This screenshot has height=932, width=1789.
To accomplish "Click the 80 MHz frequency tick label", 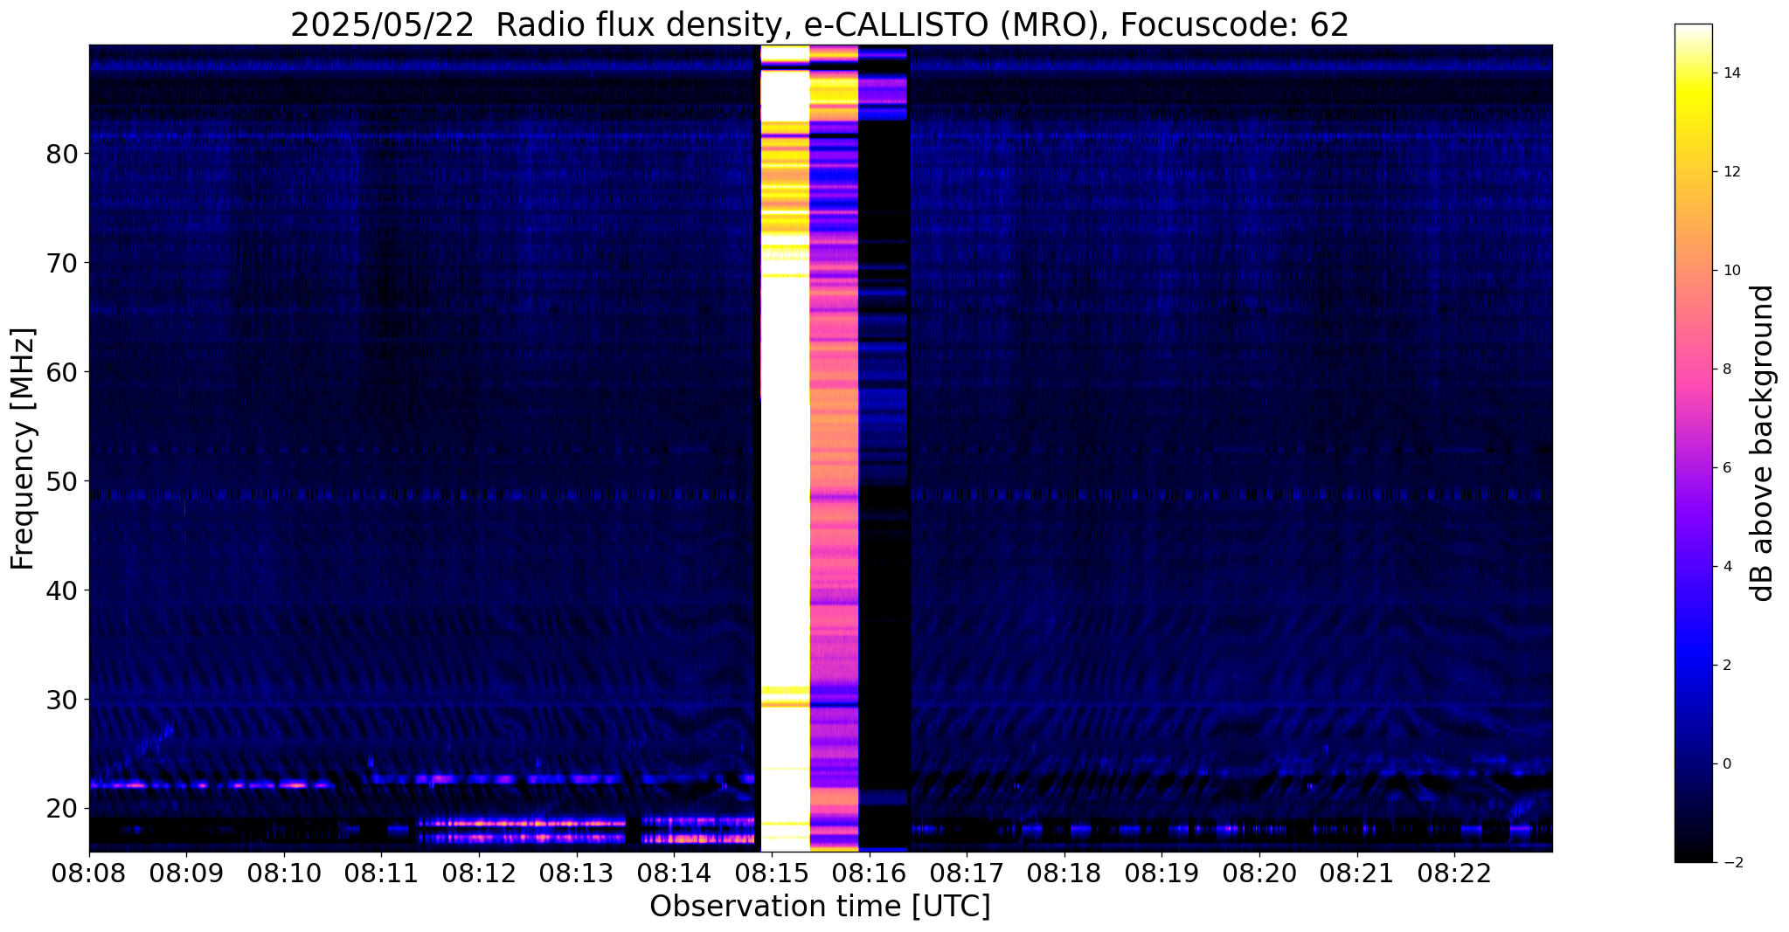I will (x=61, y=154).
